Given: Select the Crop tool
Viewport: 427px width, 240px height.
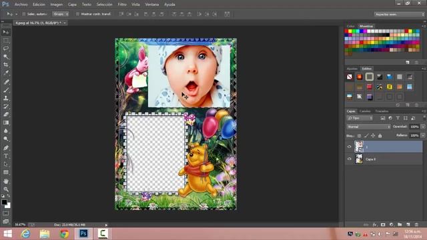Looking at the screenshot, I should pos(6,65).
